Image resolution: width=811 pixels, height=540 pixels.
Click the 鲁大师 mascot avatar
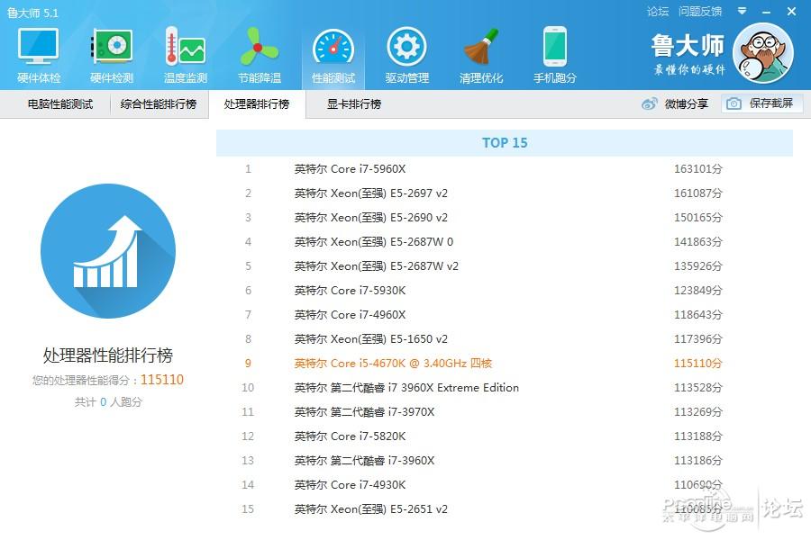[763, 53]
